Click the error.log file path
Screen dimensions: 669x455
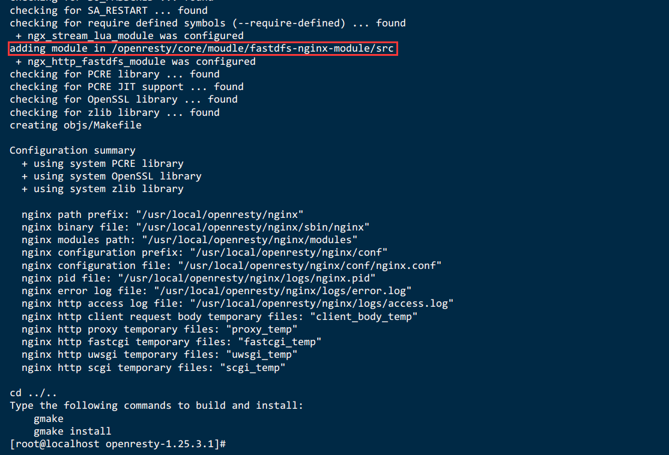click(x=283, y=291)
